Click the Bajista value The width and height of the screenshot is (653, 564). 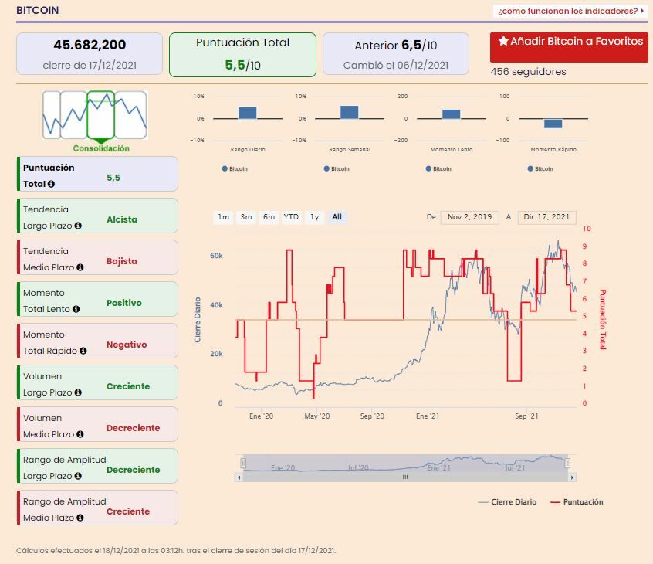point(122,261)
